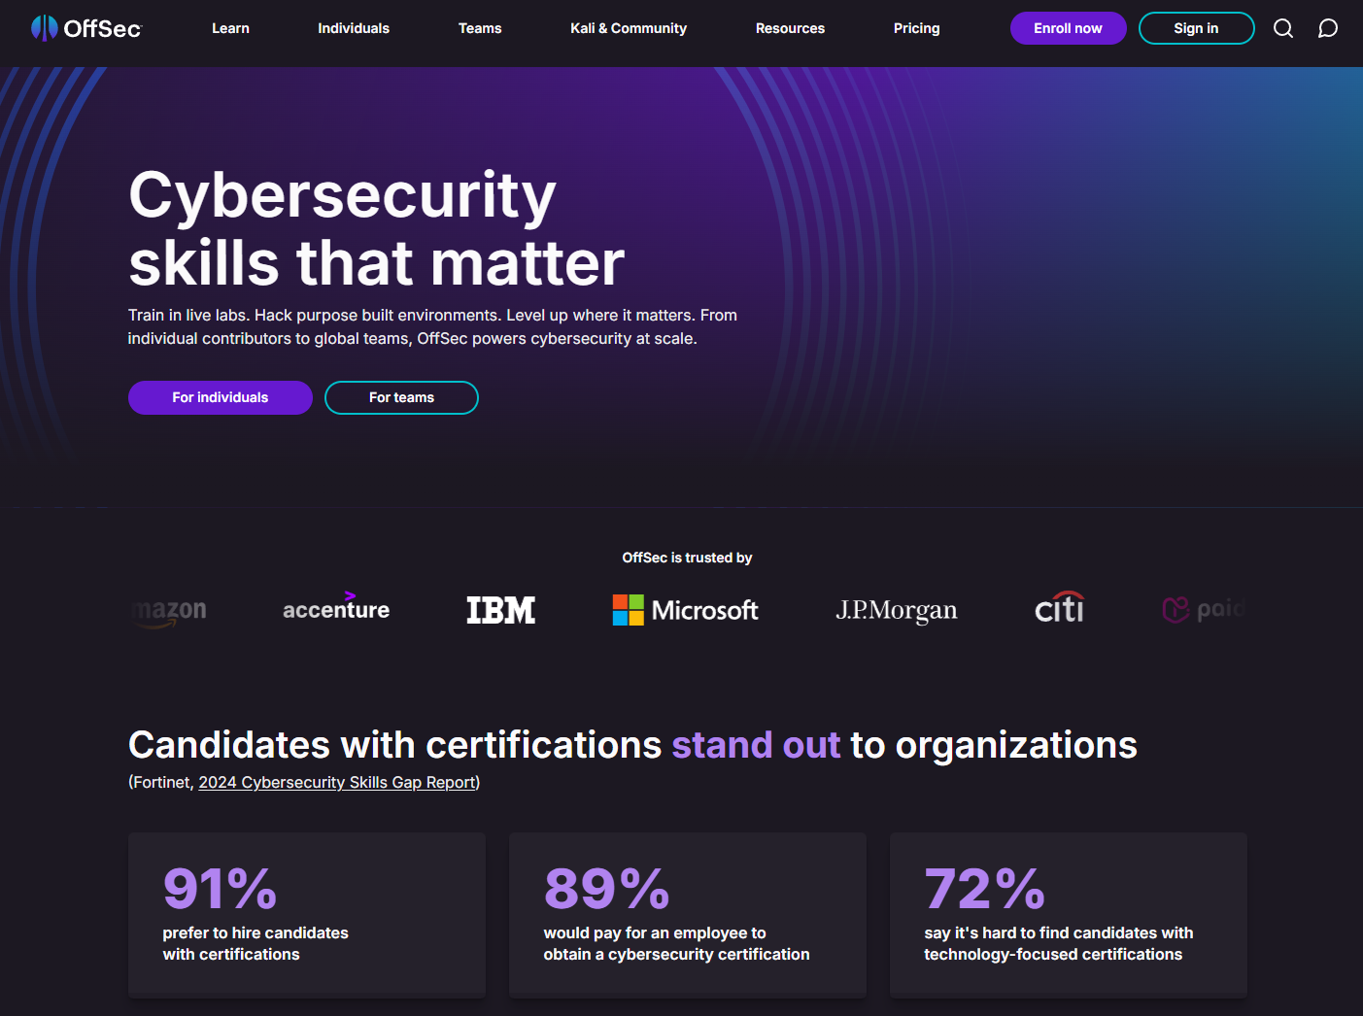Expand the Learn navigation menu
The height and width of the screenshot is (1016, 1363).
coord(230,28)
